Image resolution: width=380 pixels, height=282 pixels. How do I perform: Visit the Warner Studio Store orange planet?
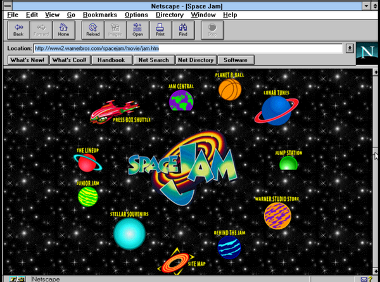(x=277, y=216)
